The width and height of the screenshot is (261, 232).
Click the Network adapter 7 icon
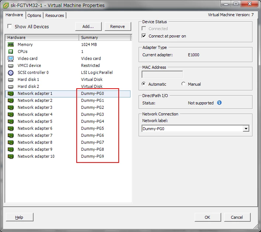pyautogui.click(x=11, y=135)
